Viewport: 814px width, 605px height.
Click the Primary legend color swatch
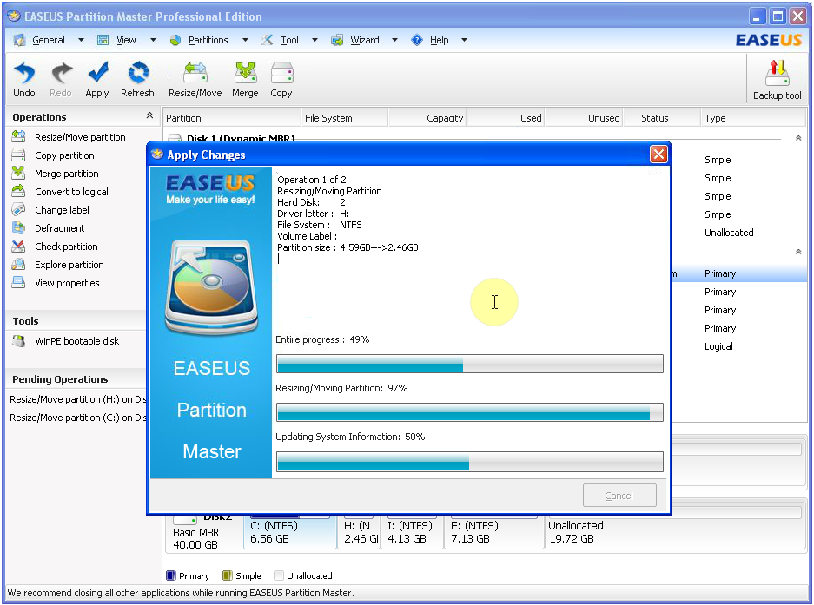pyautogui.click(x=171, y=575)
